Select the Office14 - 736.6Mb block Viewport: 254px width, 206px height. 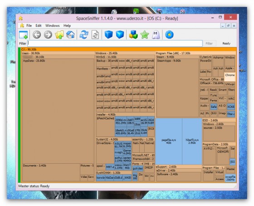(212, 84)
